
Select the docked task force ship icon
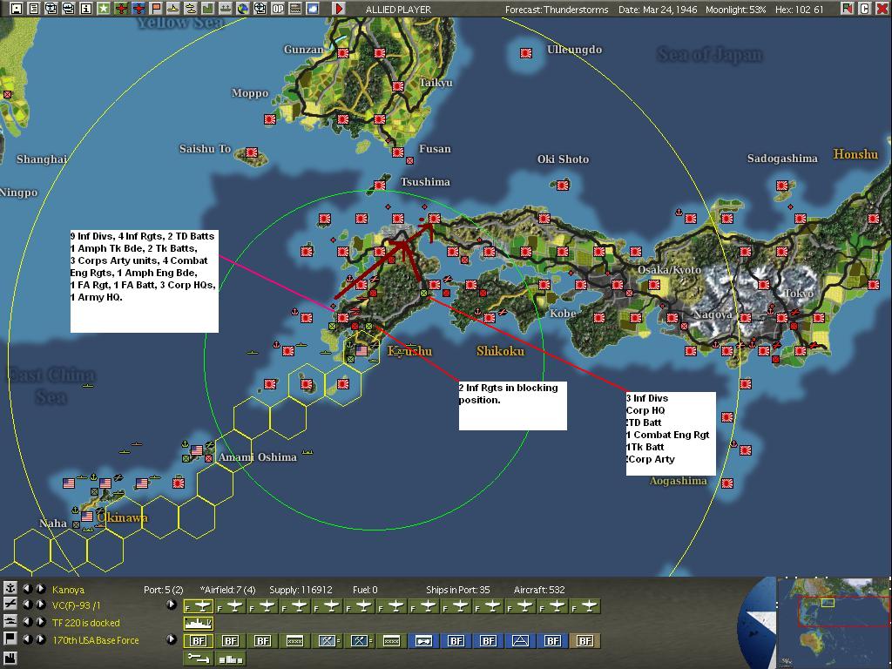(x=199, y=624)
